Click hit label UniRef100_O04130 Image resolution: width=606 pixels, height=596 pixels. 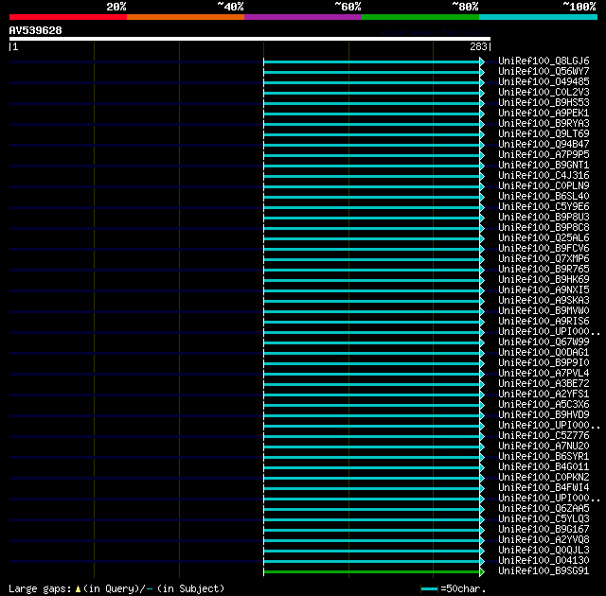(x=544, y=561)
